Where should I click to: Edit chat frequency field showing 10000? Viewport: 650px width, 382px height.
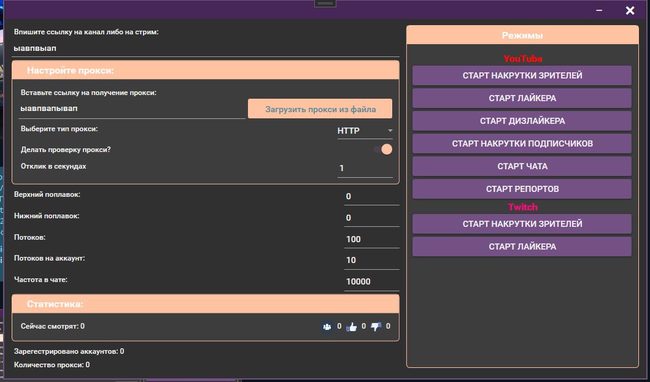[x=371, y=281]
